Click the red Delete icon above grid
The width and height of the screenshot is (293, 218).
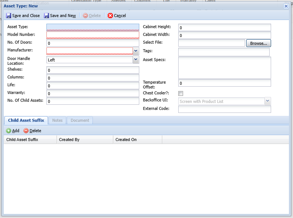click(x=26, y=131)
